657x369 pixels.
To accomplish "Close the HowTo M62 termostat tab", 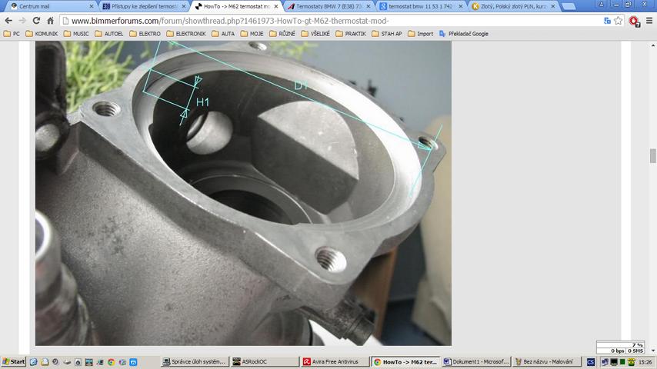I will point(275,6).
